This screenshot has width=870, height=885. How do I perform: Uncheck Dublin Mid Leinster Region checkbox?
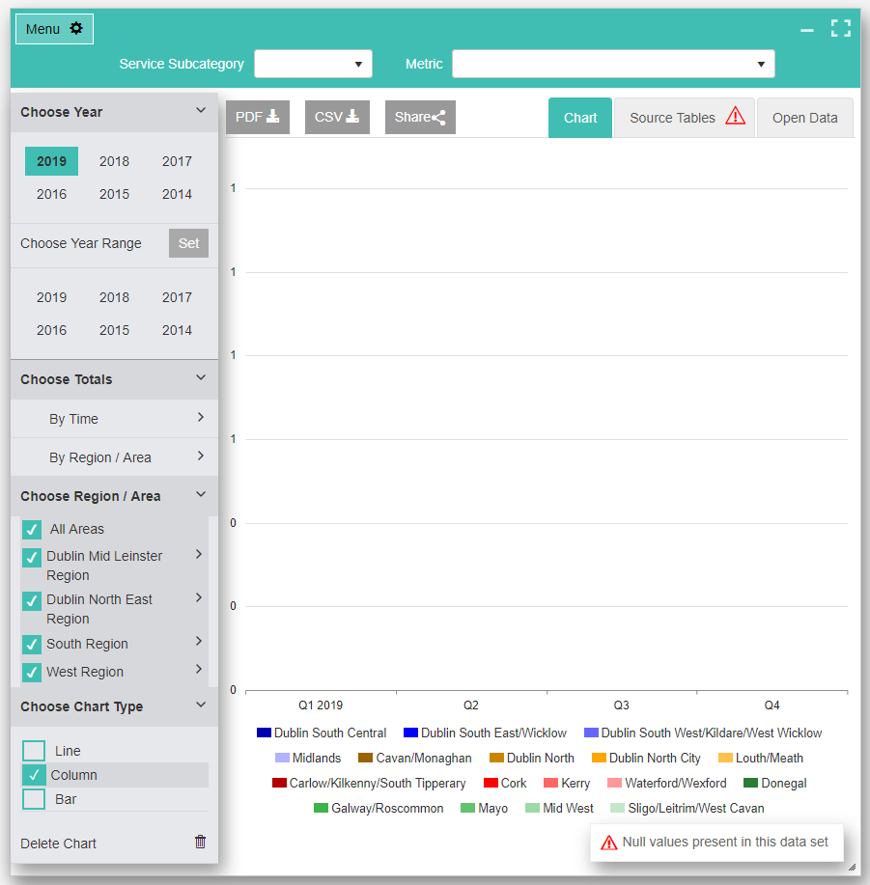[x=32, y=558]
